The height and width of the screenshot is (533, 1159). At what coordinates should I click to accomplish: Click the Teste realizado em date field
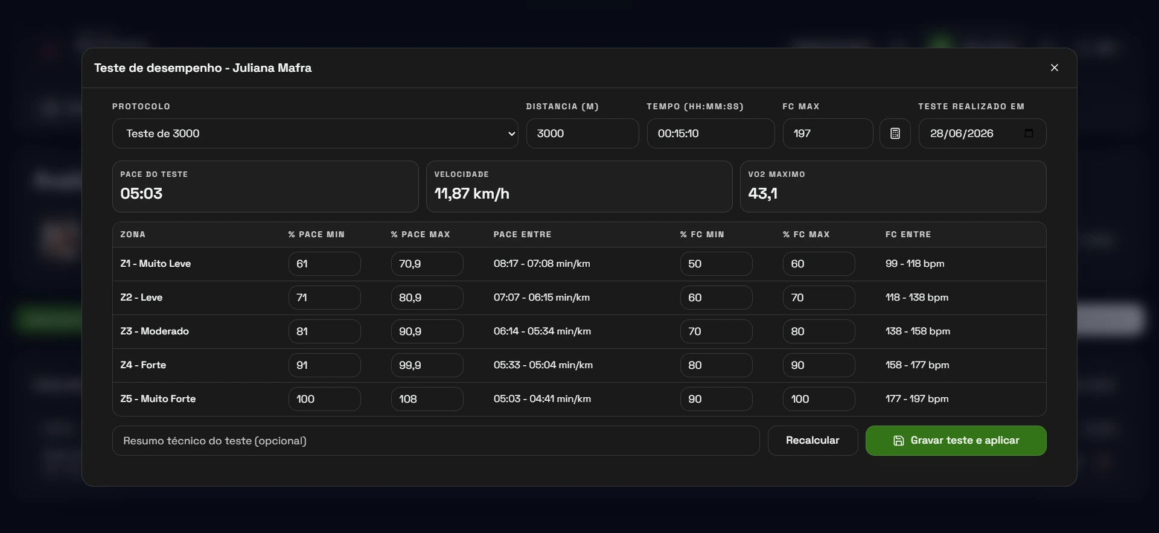point(982,133)
